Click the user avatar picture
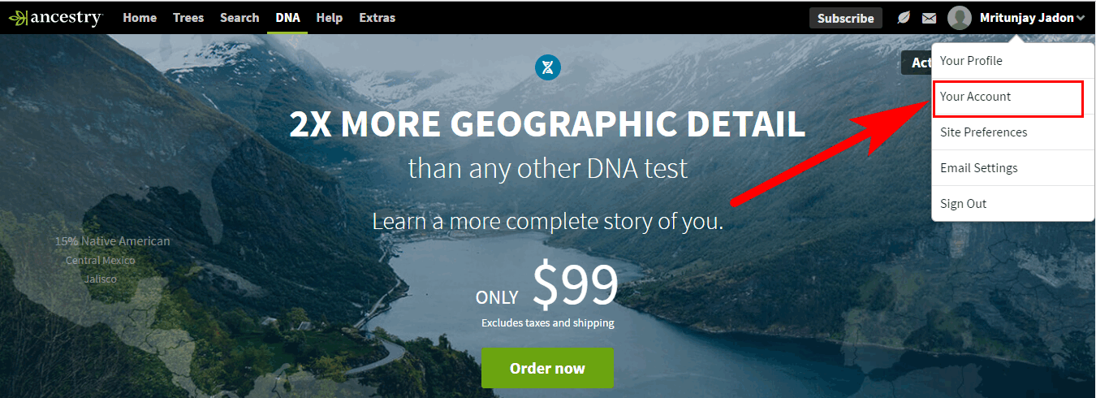The width and height of the screenshot is (1096, 398). pos(960,18)
